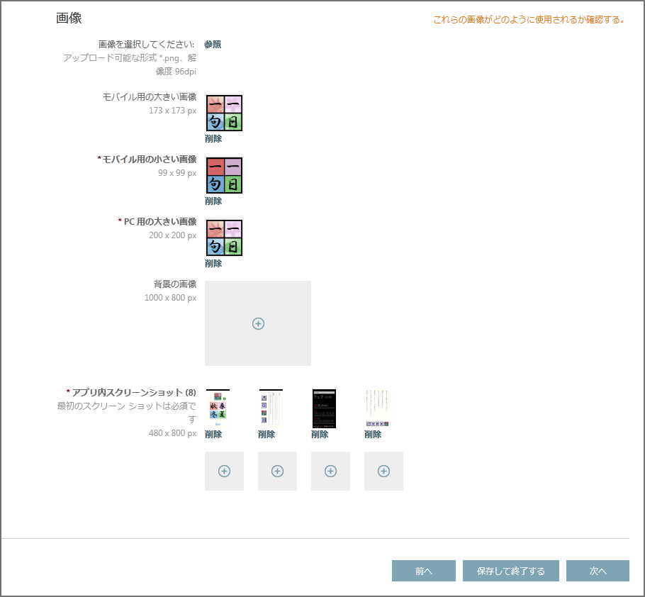Delete the first in-app screenshot
Screen dimensions: 645x597
213,434
